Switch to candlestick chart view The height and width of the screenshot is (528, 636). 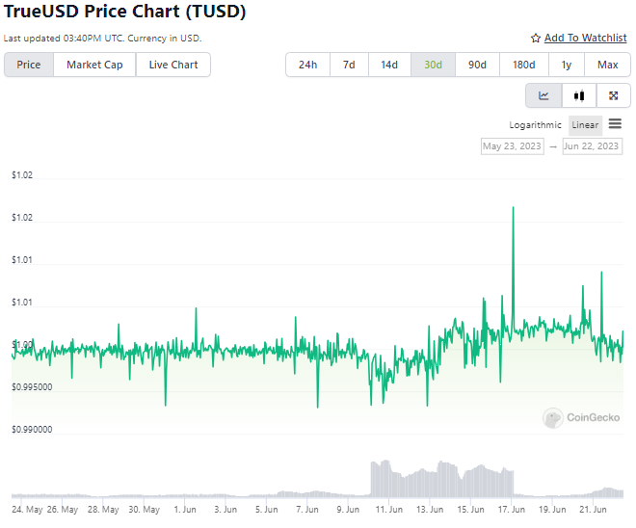[578, 95]
